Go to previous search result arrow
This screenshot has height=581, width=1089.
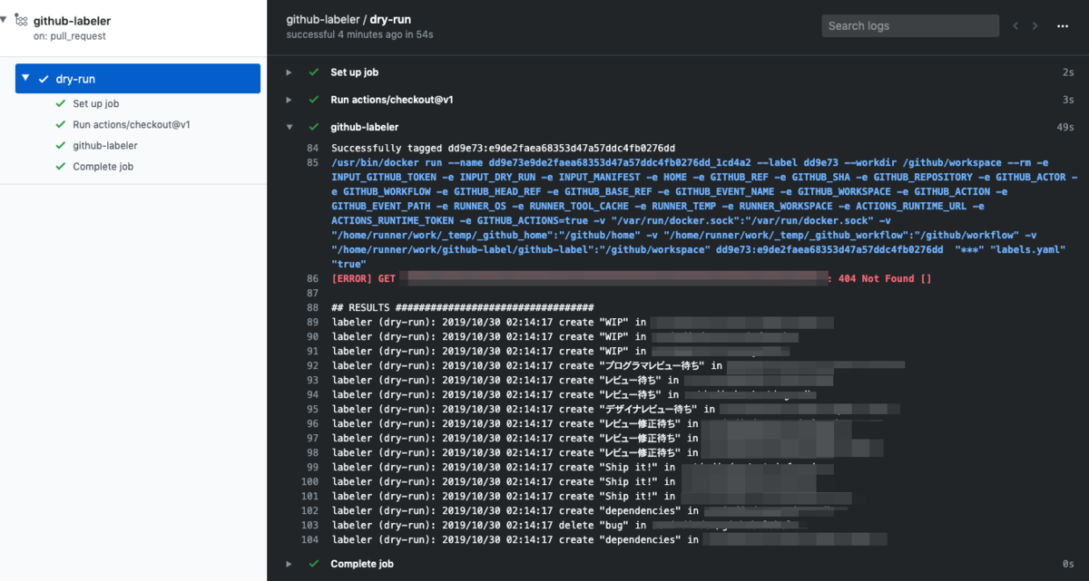1015,26
